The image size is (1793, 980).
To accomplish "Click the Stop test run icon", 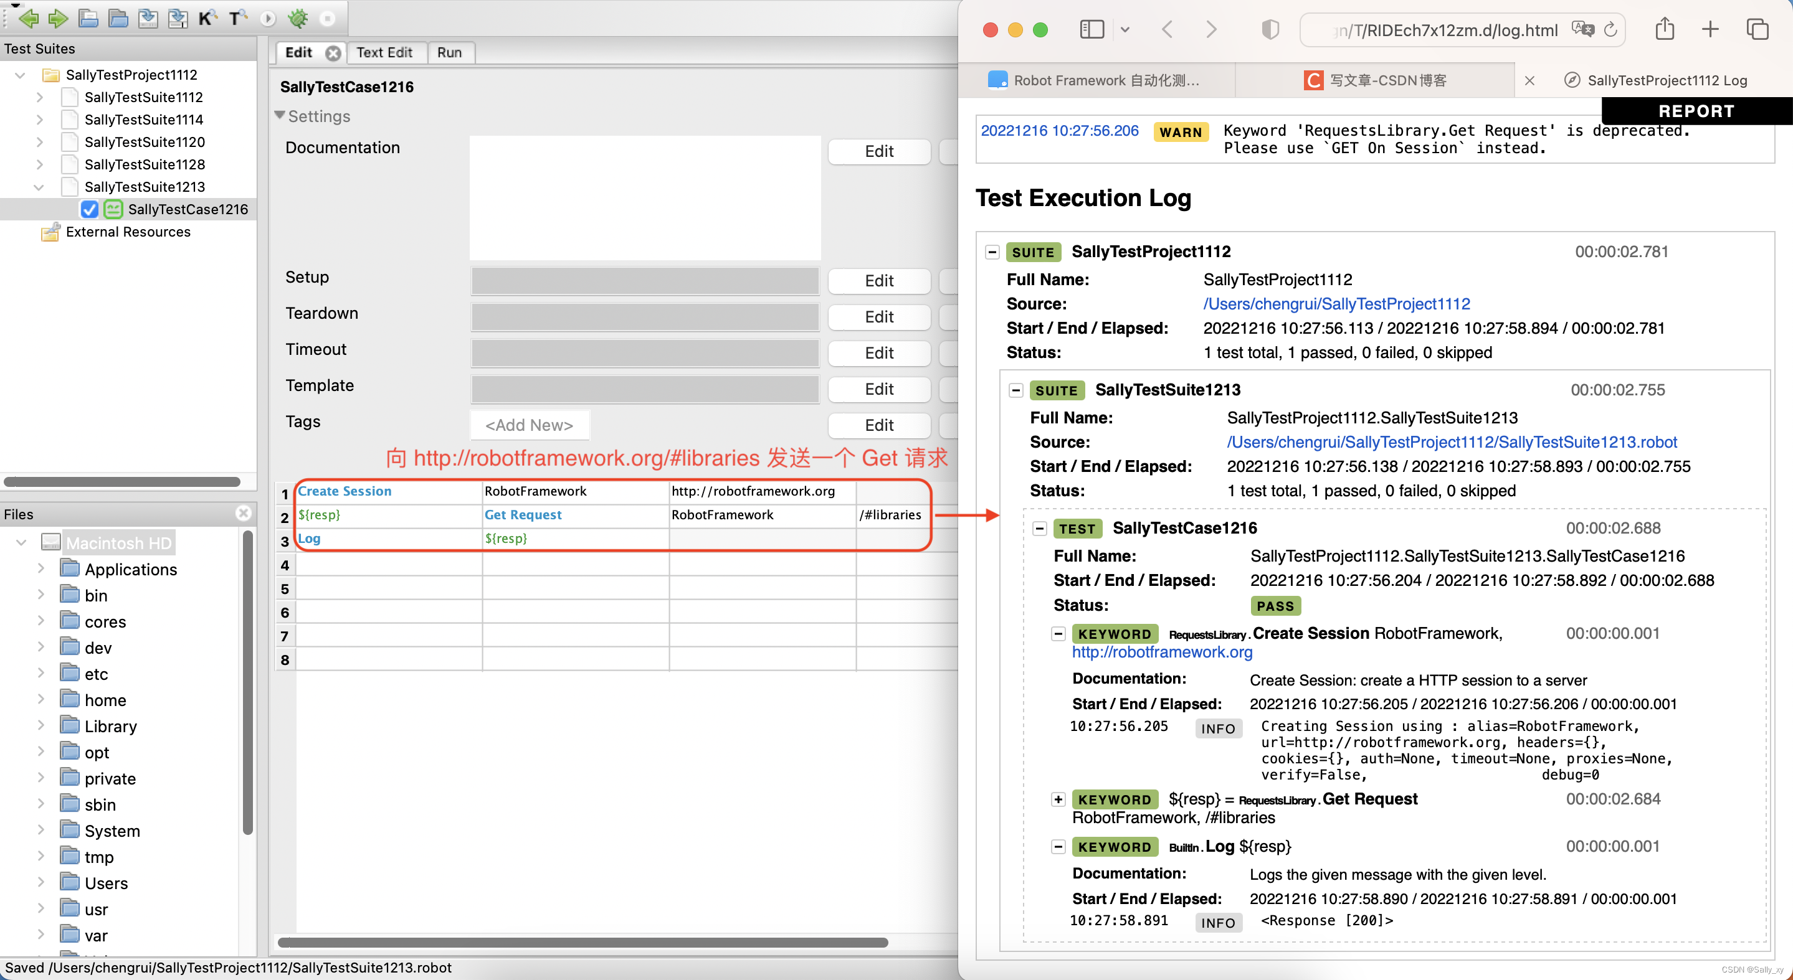I will pyautogui.click(x=327, y=18).
